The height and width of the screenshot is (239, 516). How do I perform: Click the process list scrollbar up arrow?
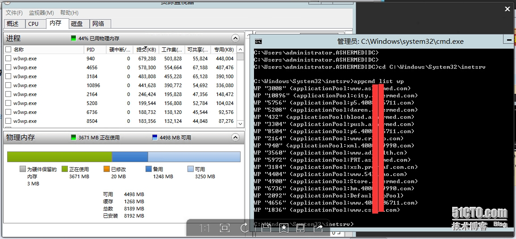click(241, 50)
